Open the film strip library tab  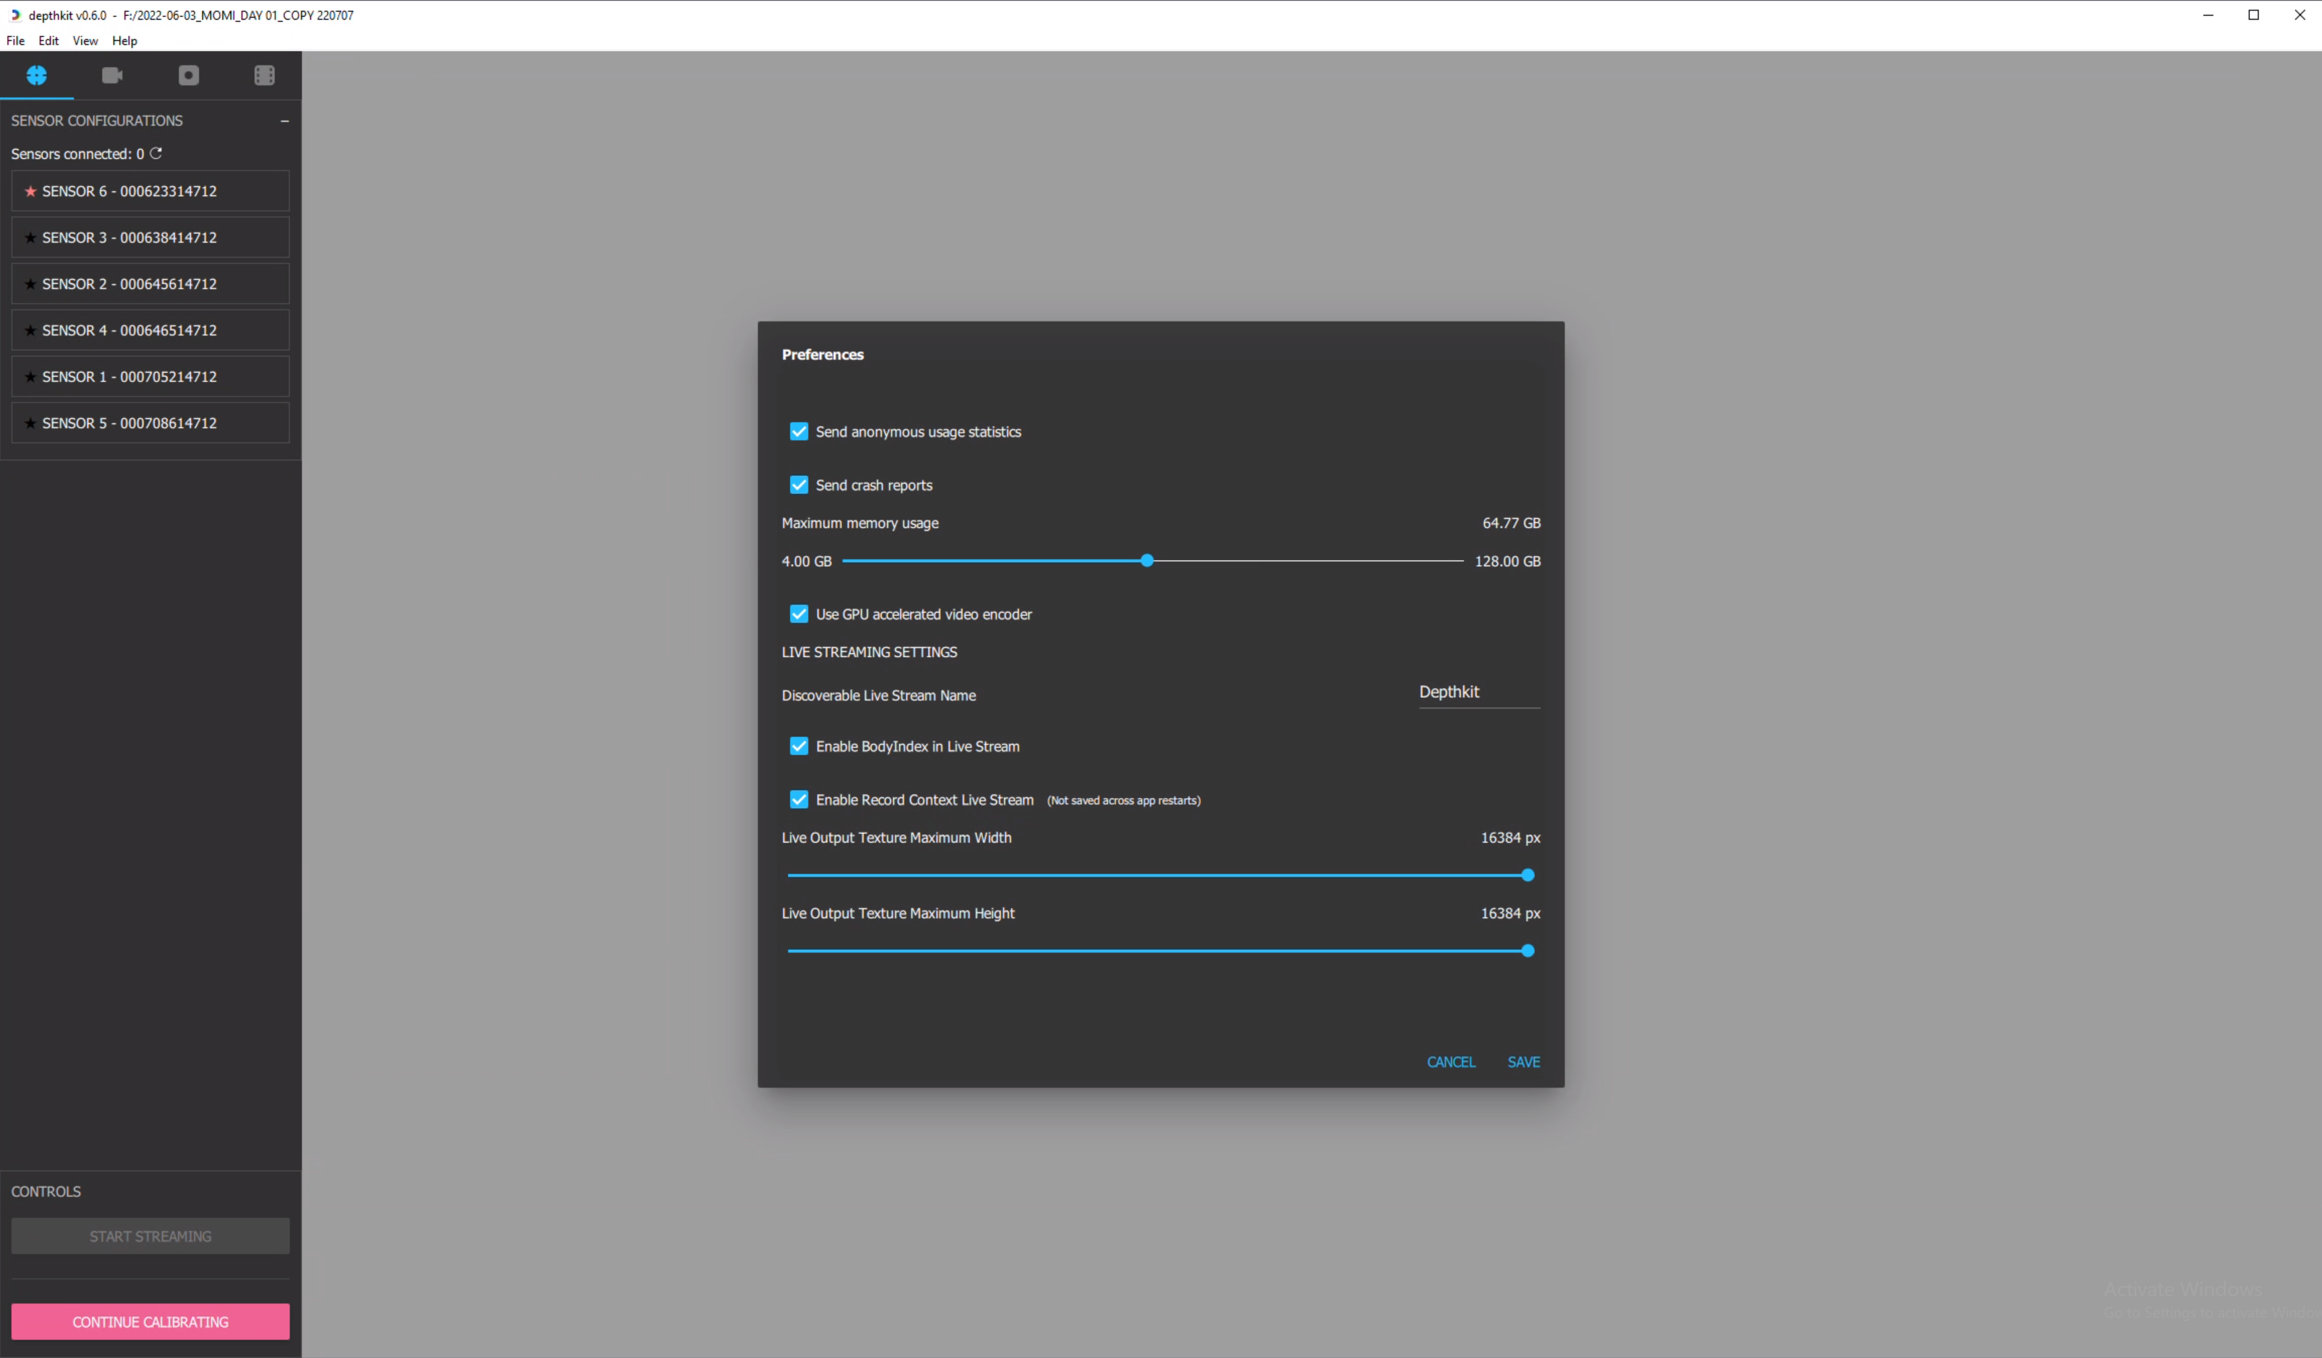[264, 75]
